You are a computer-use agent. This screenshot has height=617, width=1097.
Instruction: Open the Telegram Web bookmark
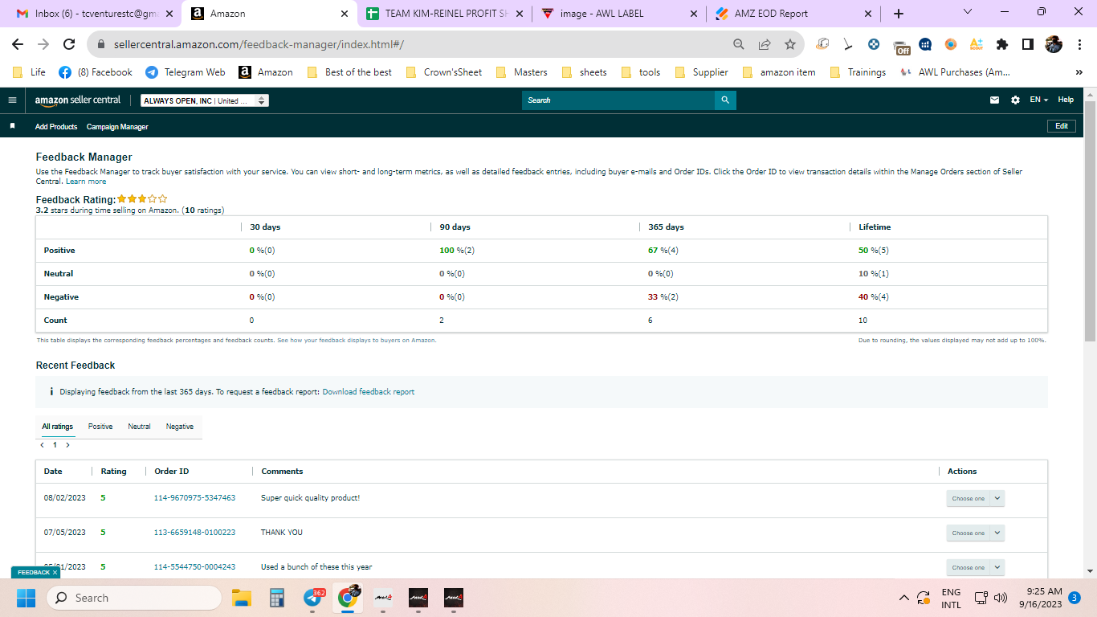click(186, 72)
